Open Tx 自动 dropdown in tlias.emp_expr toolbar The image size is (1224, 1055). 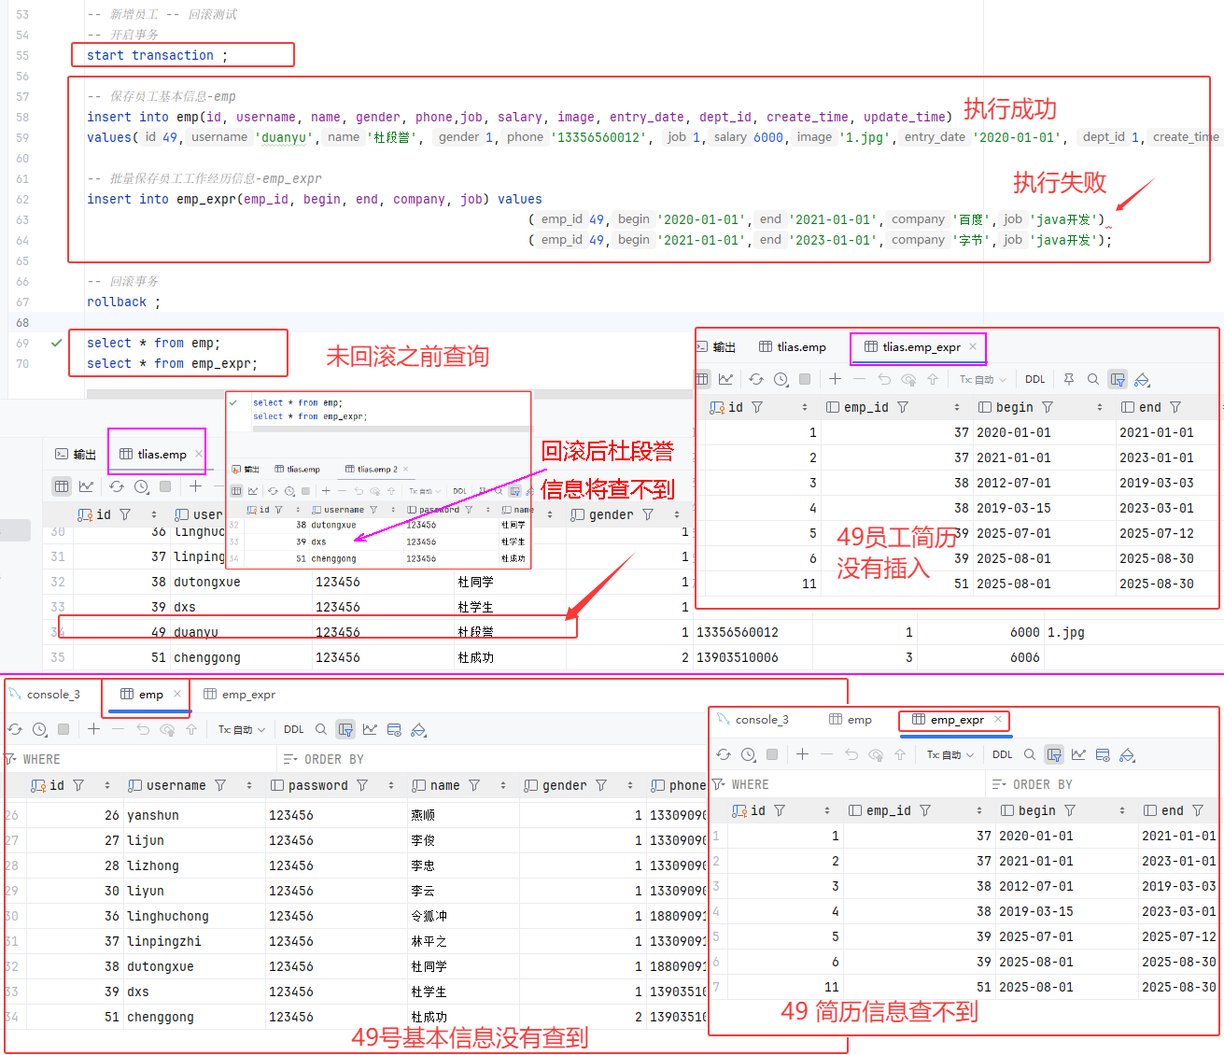983,379
